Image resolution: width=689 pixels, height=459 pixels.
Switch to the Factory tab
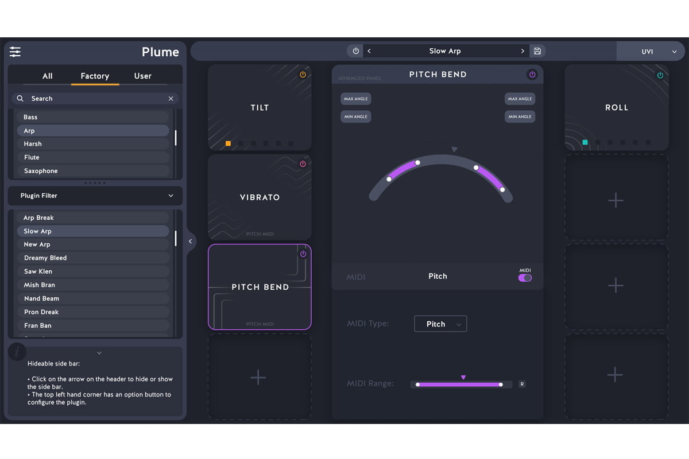tap(95, 76)
